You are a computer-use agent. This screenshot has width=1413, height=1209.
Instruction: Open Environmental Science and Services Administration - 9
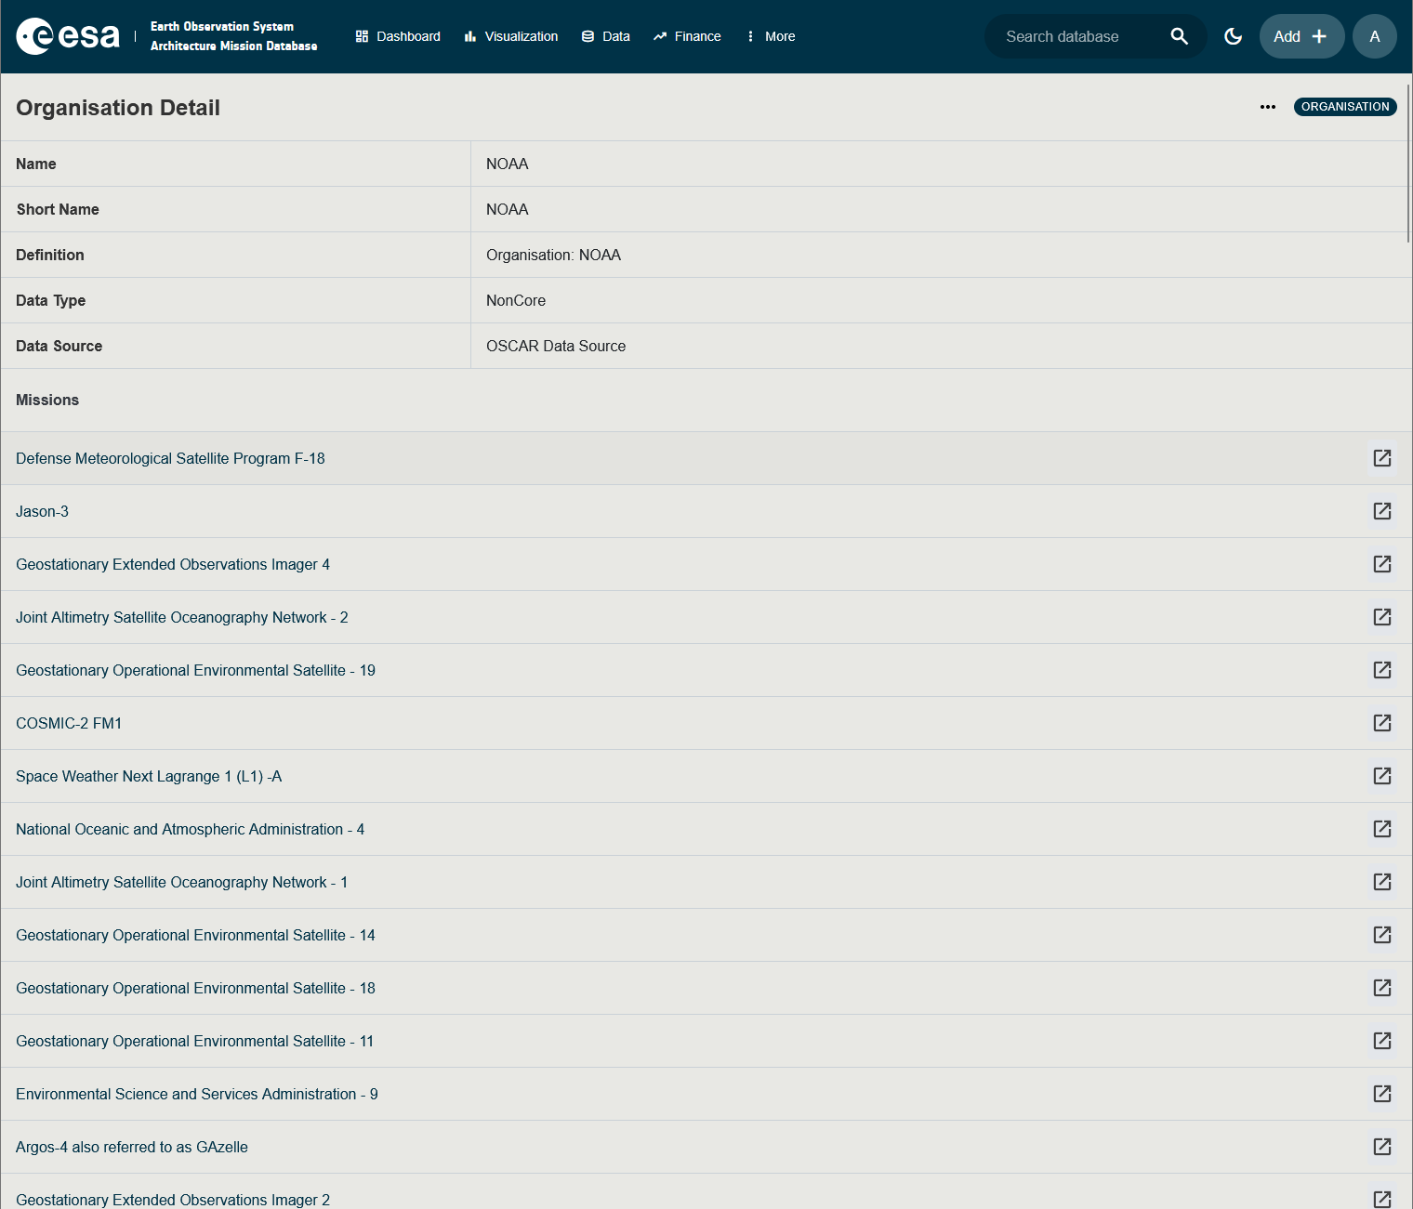click(197, 1094)
